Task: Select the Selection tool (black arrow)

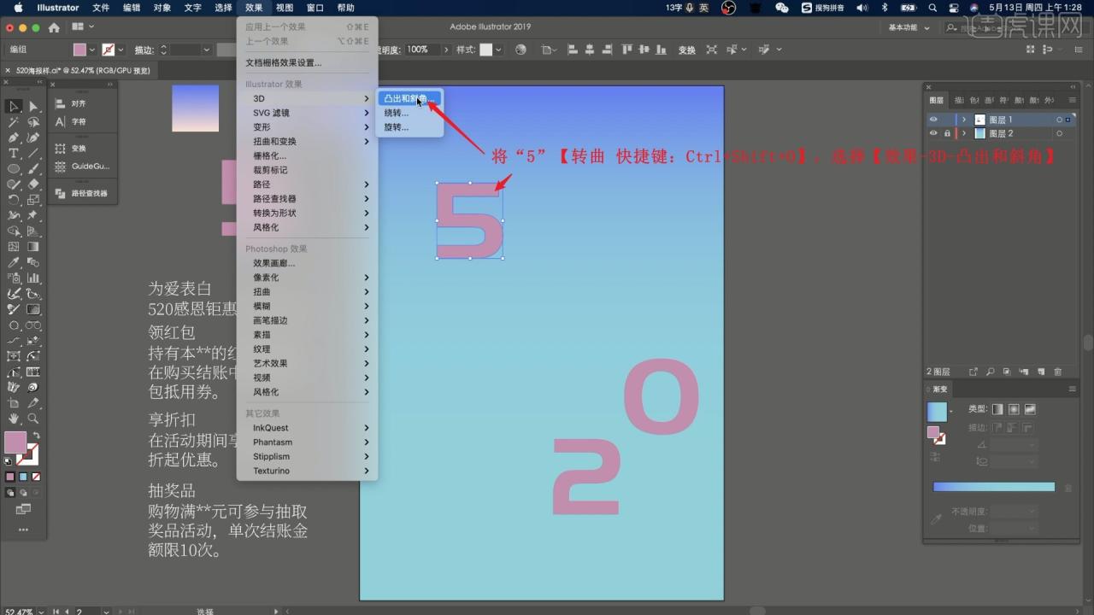Action: point(14,106)
